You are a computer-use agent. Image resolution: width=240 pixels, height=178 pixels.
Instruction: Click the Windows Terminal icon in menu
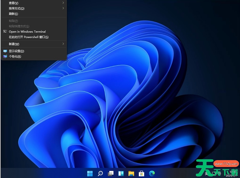[5, 31]
